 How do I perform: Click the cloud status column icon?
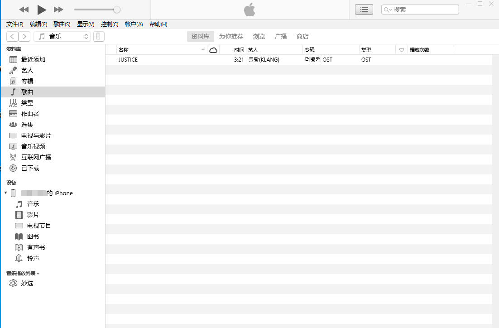click(x=213, y=50)
